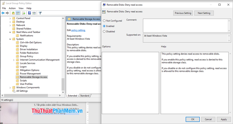Click the Logon folder icon

click(x=17, y=66)
